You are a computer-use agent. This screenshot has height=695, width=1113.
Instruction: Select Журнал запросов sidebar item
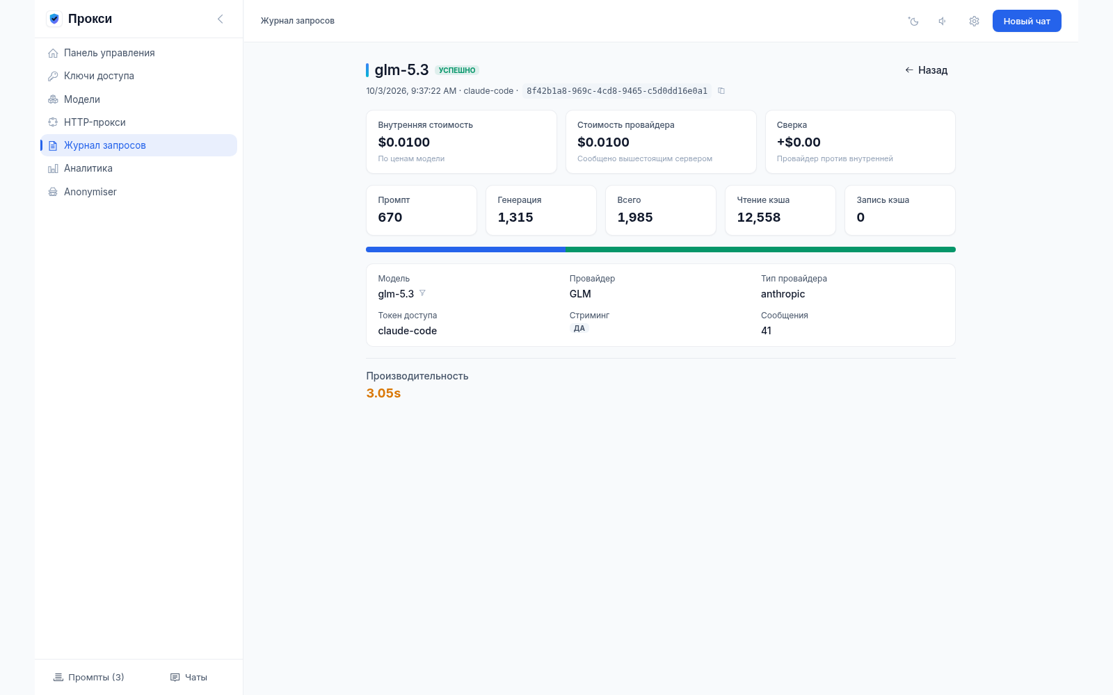tap(139, 145)
